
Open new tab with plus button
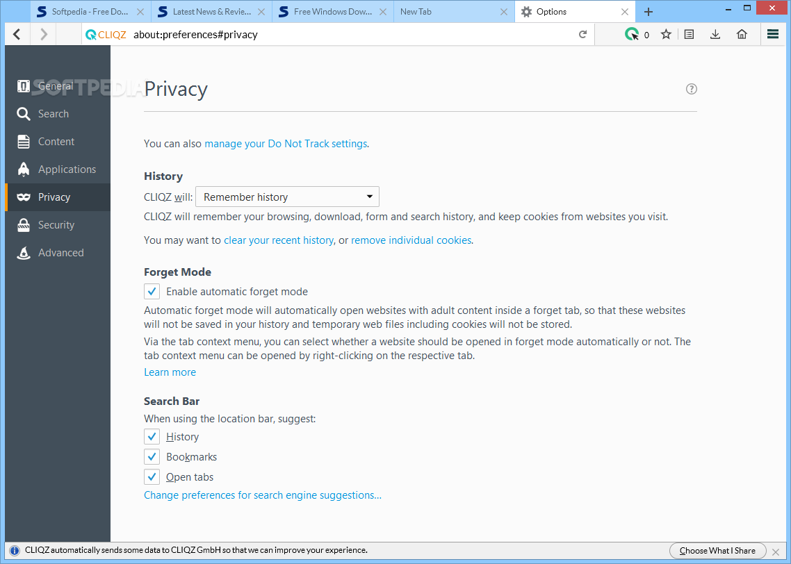point(649,12)
